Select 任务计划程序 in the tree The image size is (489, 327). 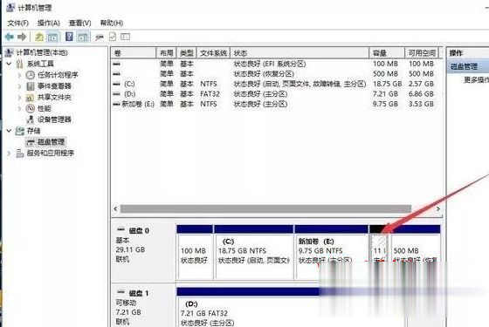pyautogui.click(x=58, y=75)
